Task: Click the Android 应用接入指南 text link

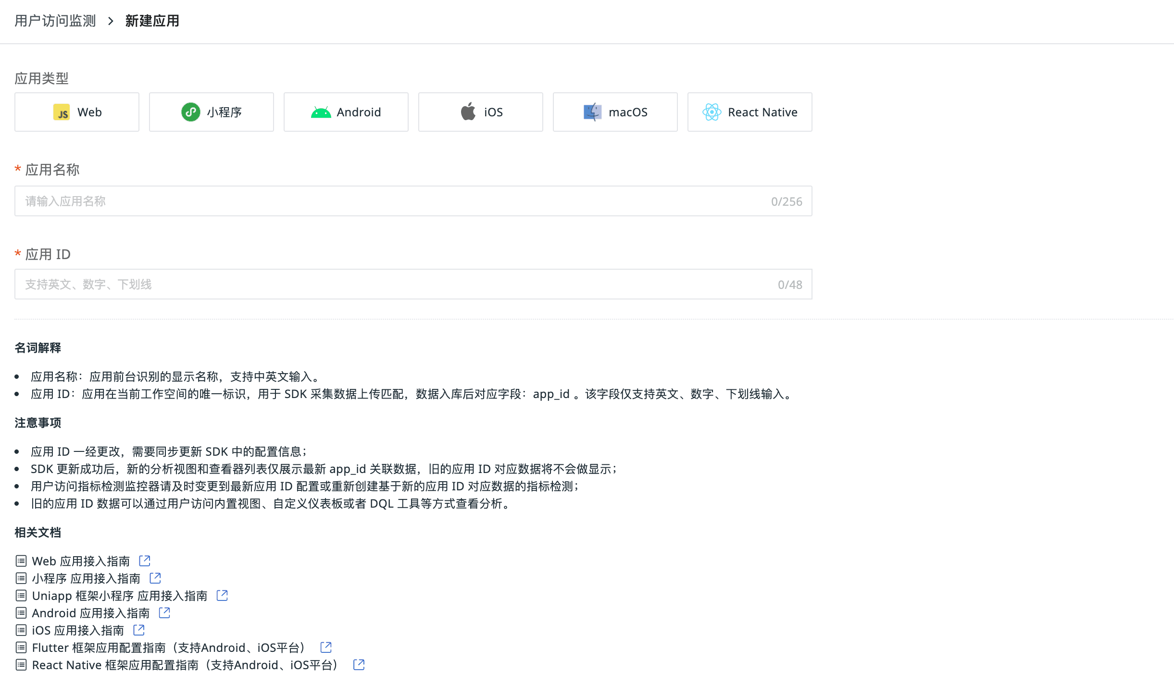Action: point(91,613)
